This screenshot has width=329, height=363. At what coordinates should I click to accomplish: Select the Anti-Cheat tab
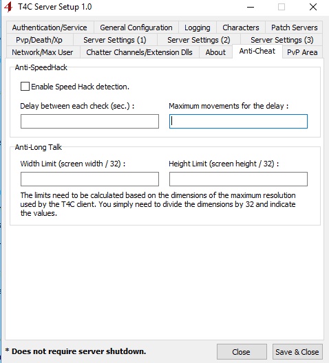[x=257, y=51]
